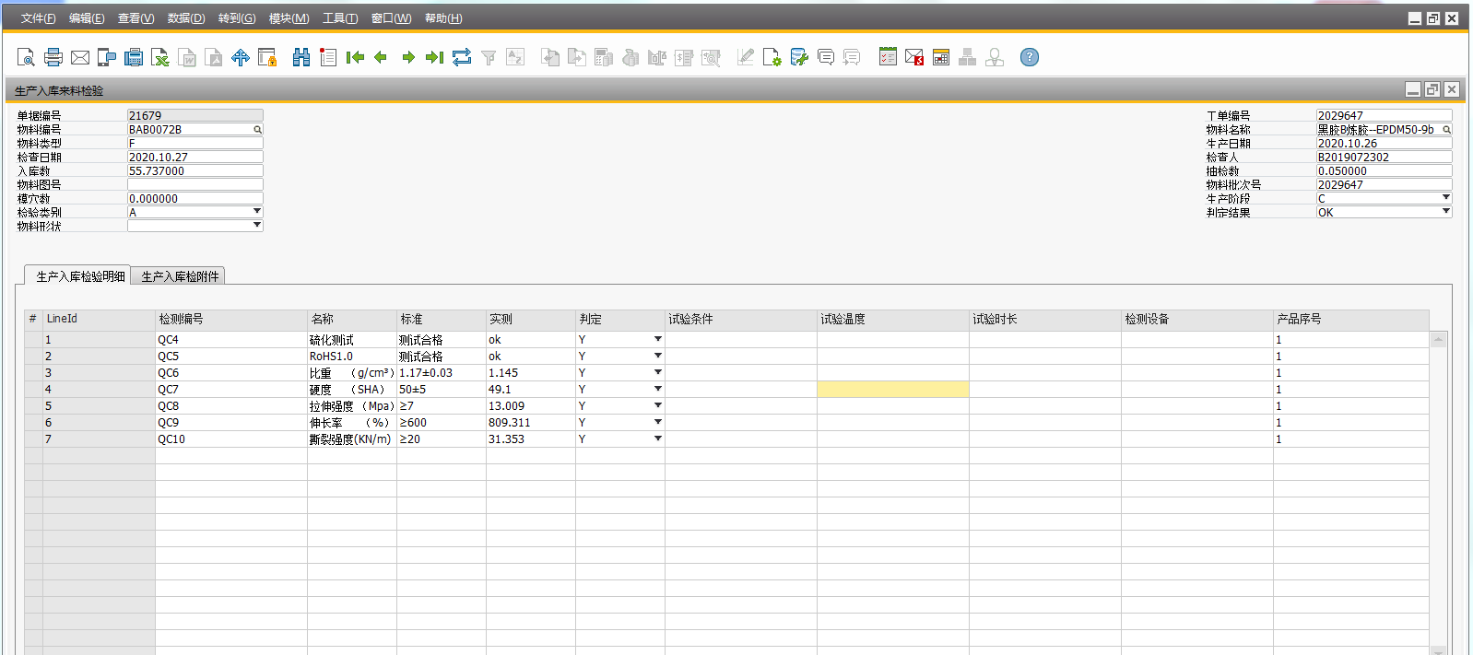Open the 工具(T) menu
Image resolution: width=1473 pixels, height=655 pixels.
[339, 18]
